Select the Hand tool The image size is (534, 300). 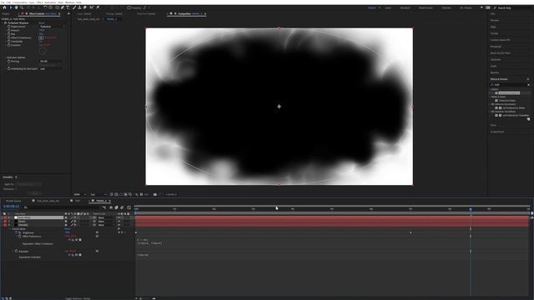coord(16,7)
